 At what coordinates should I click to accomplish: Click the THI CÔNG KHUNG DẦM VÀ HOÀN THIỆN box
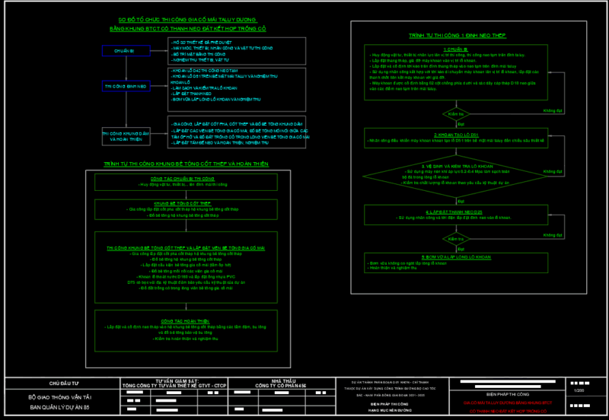[125, 136]
